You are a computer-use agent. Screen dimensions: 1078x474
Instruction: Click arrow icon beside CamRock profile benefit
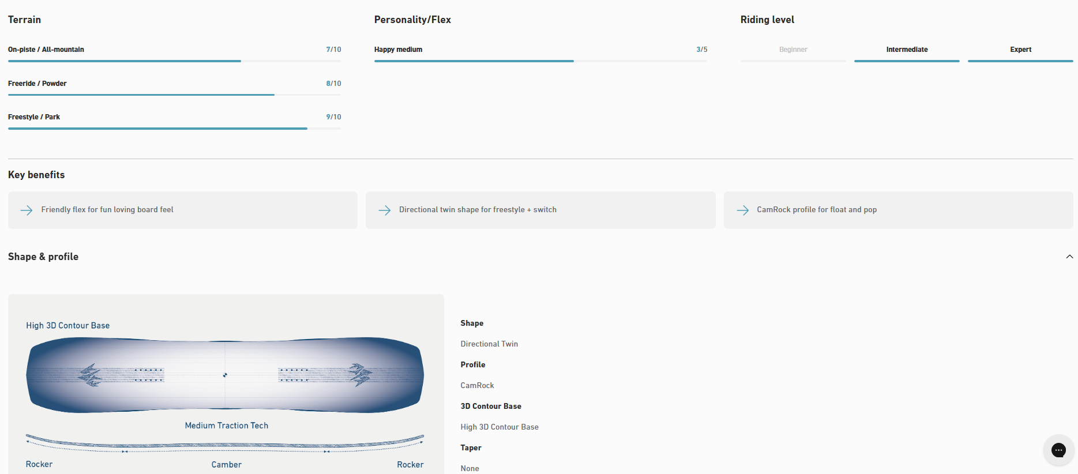pyautogui.click(x=742, y=210)
